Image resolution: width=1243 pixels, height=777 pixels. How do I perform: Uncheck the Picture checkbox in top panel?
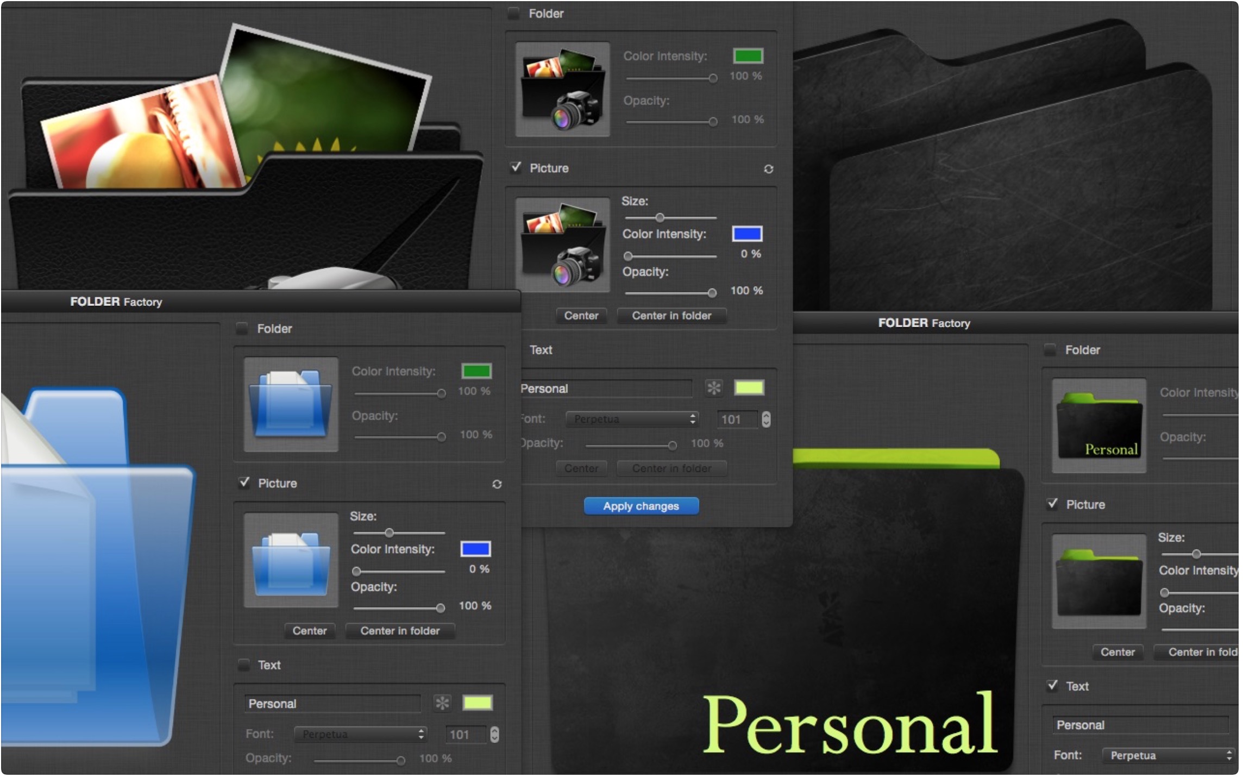point(517,168)
